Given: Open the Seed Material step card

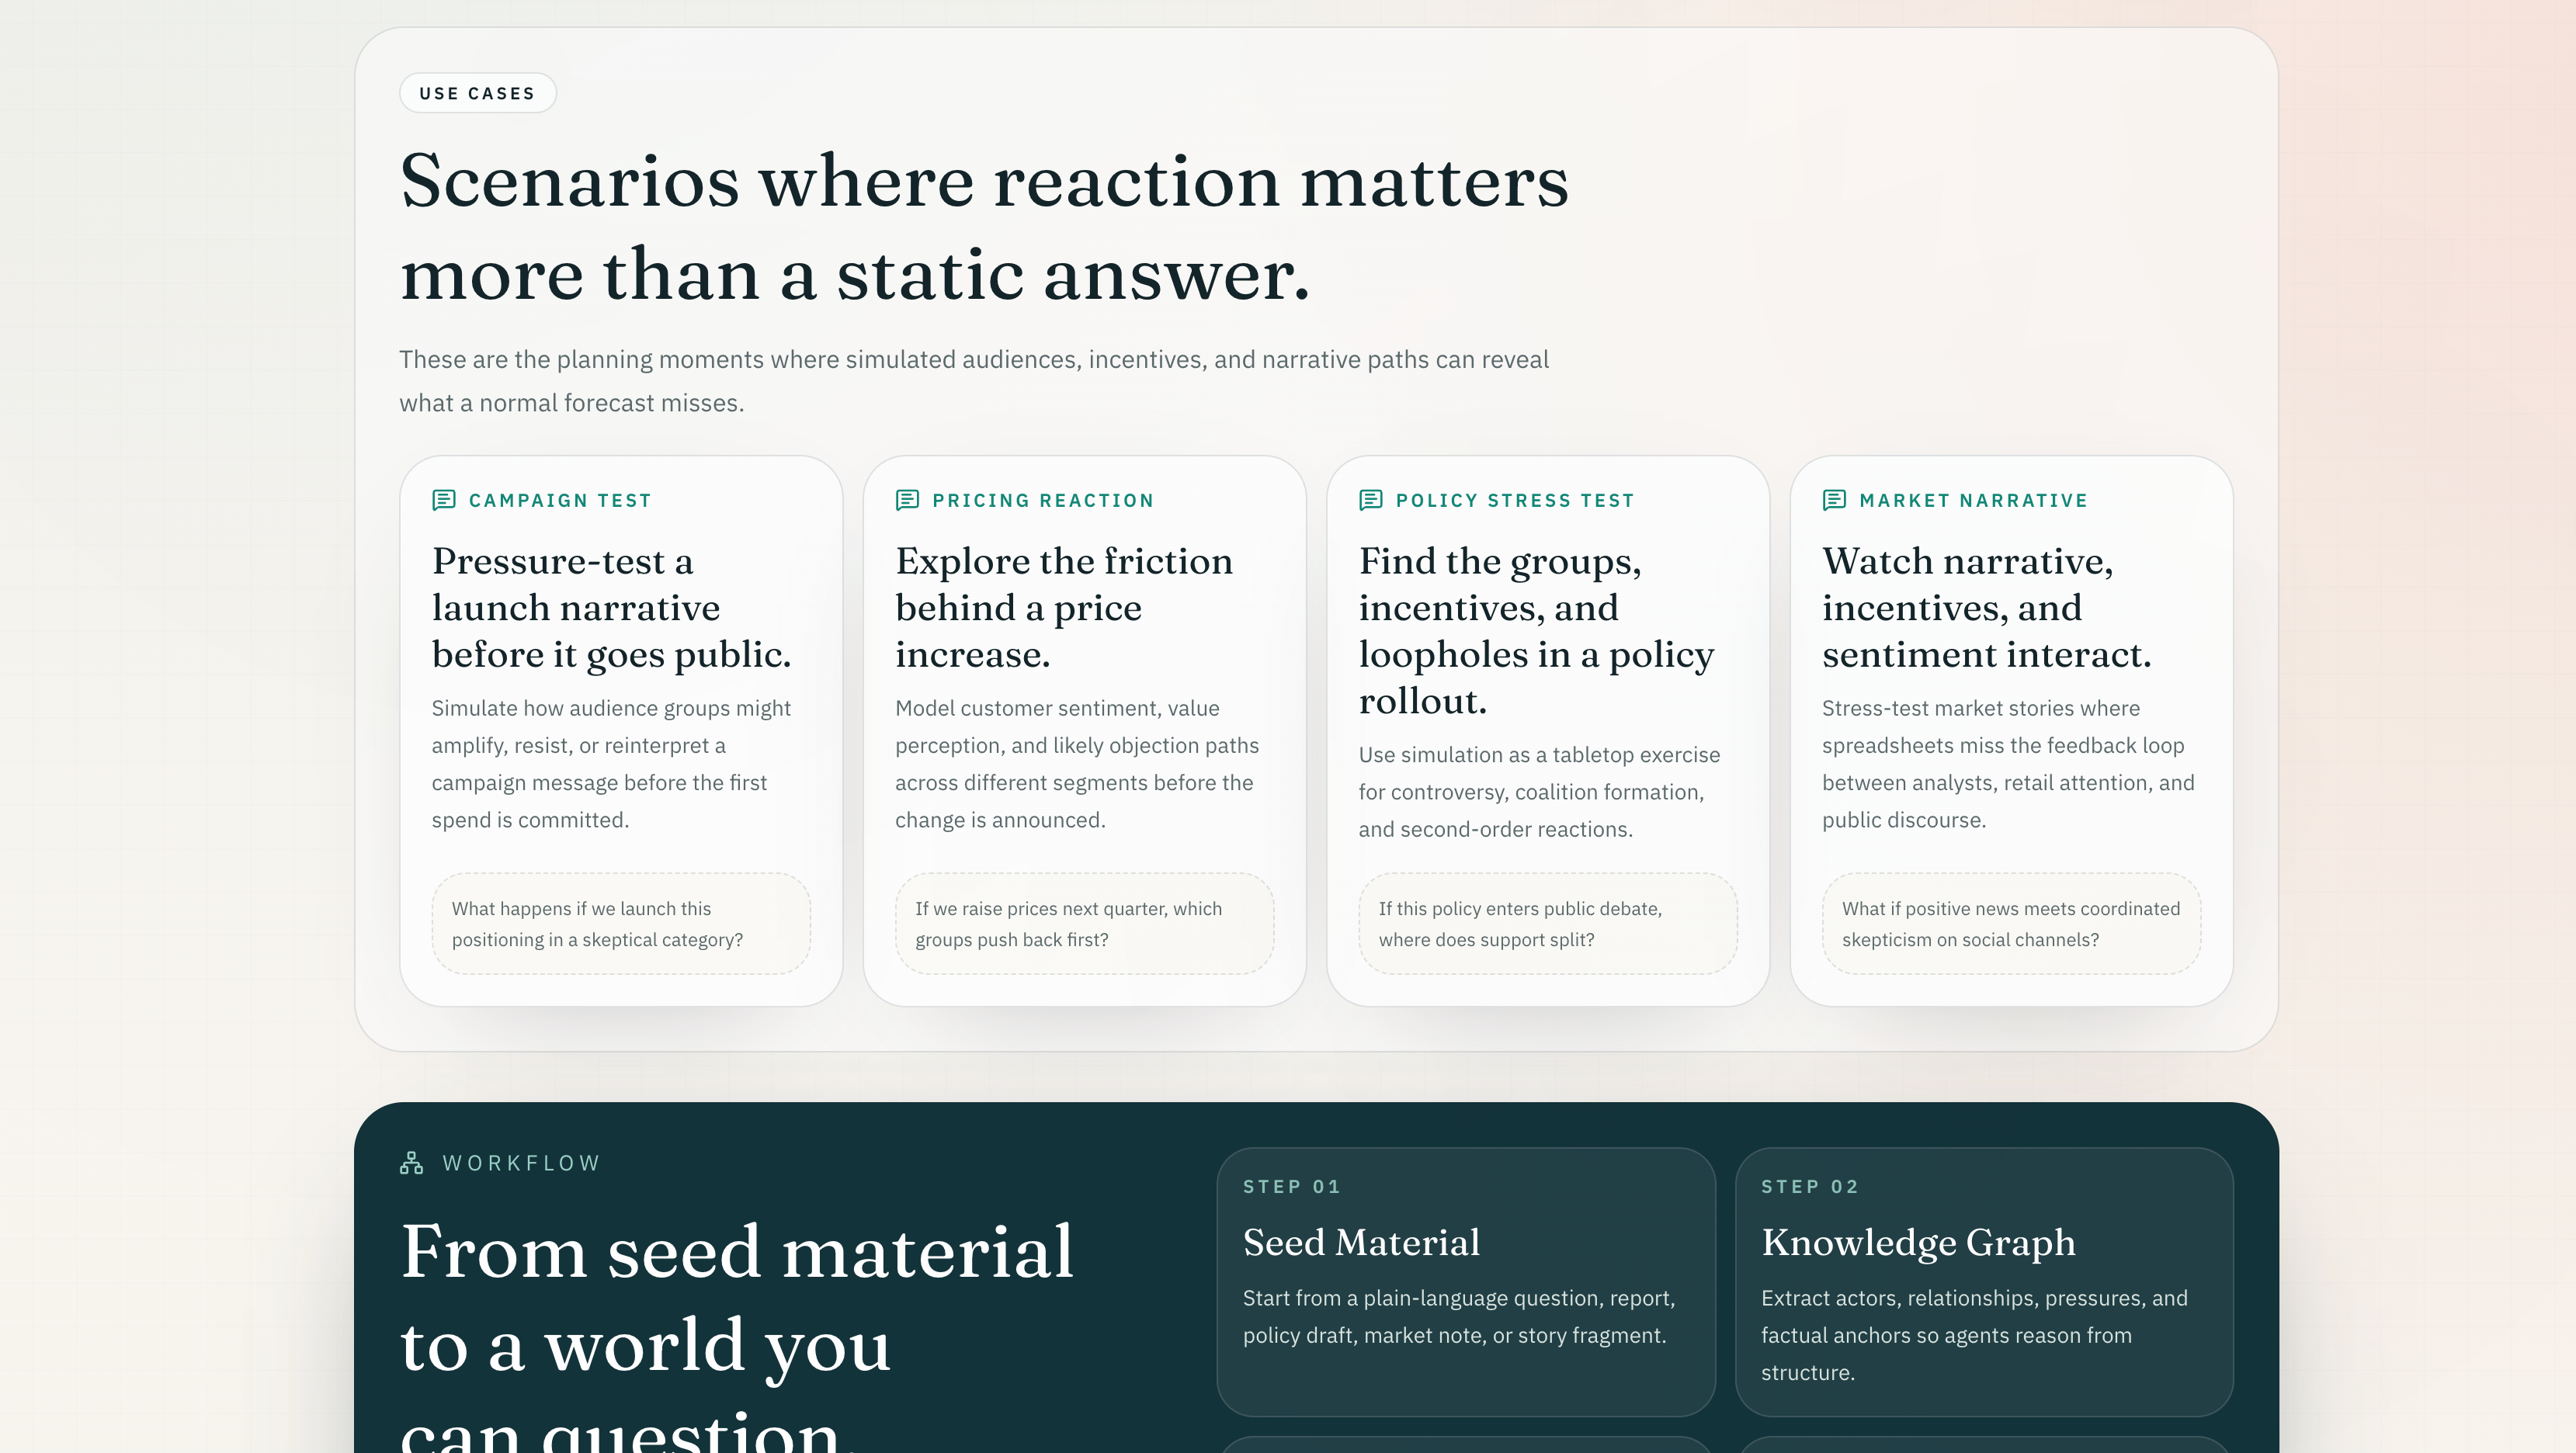Looking at the screenshot, I should point(1466,1282).
